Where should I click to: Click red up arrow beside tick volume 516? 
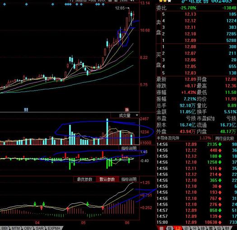(x=220, y=168)
